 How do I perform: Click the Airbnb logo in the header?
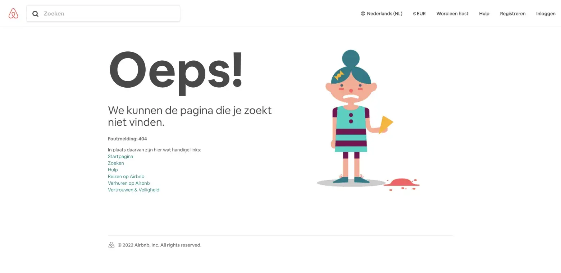[x=13, y=14]
